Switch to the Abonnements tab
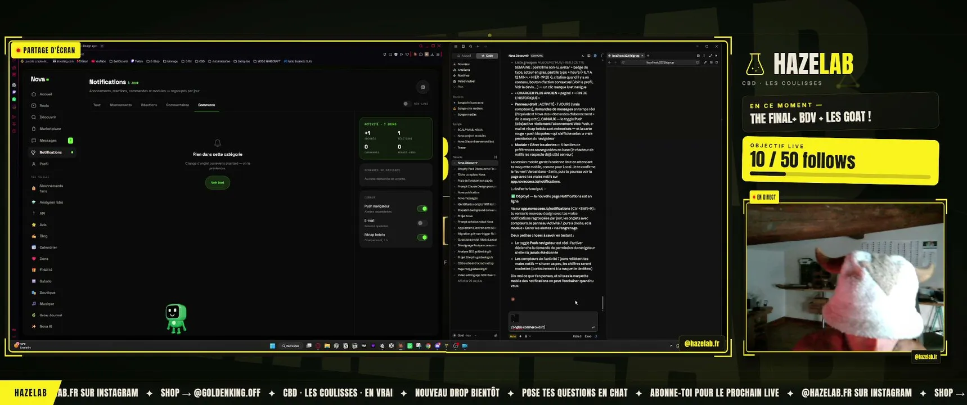967x405 pixels. point(120,105)
